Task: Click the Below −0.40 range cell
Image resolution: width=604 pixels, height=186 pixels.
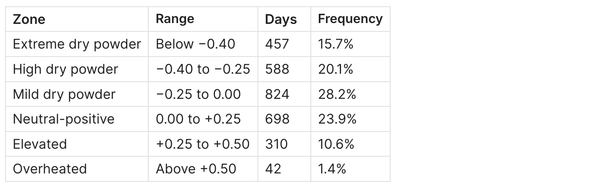Action: pos(195,44)
